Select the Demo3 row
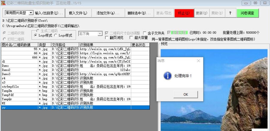Image resolution: width=270 pixels, height=131 pixels. 75,74
